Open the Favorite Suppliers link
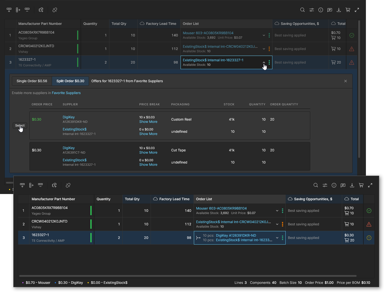The height and width of the screenshot is (292, 384). [x=66, y=93]
